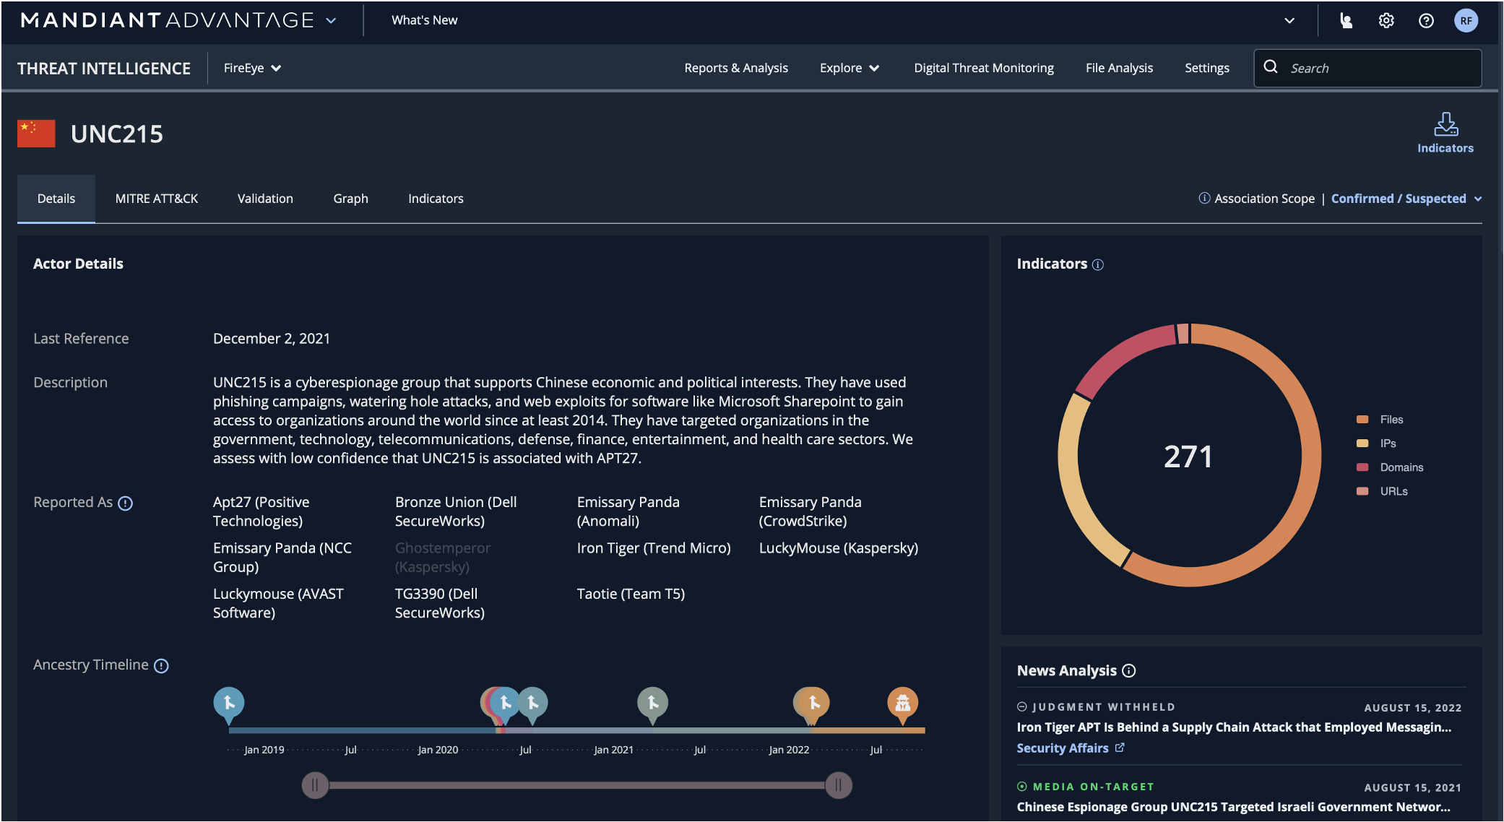Click the Ancestry Timeline info icon

pos(162,666)
